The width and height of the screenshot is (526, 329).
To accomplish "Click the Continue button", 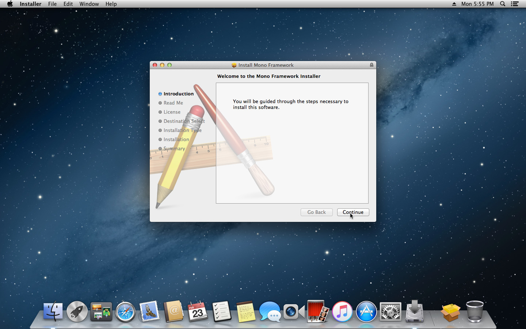I will pyautogui.click(x=353, y=212).
